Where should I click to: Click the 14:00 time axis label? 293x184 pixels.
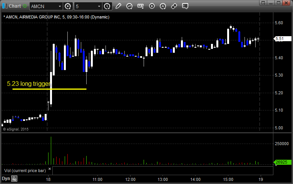pos(196,179)
